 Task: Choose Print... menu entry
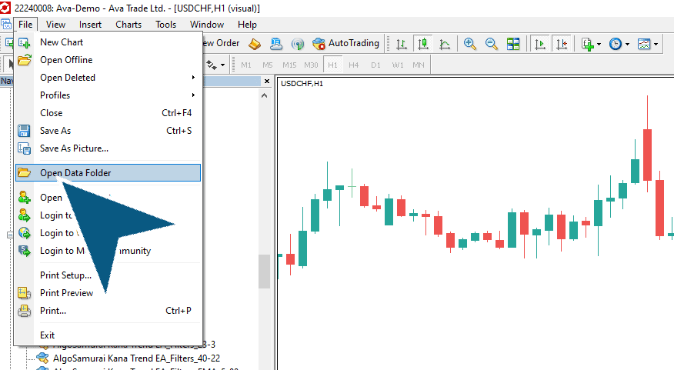coord(108,310)
